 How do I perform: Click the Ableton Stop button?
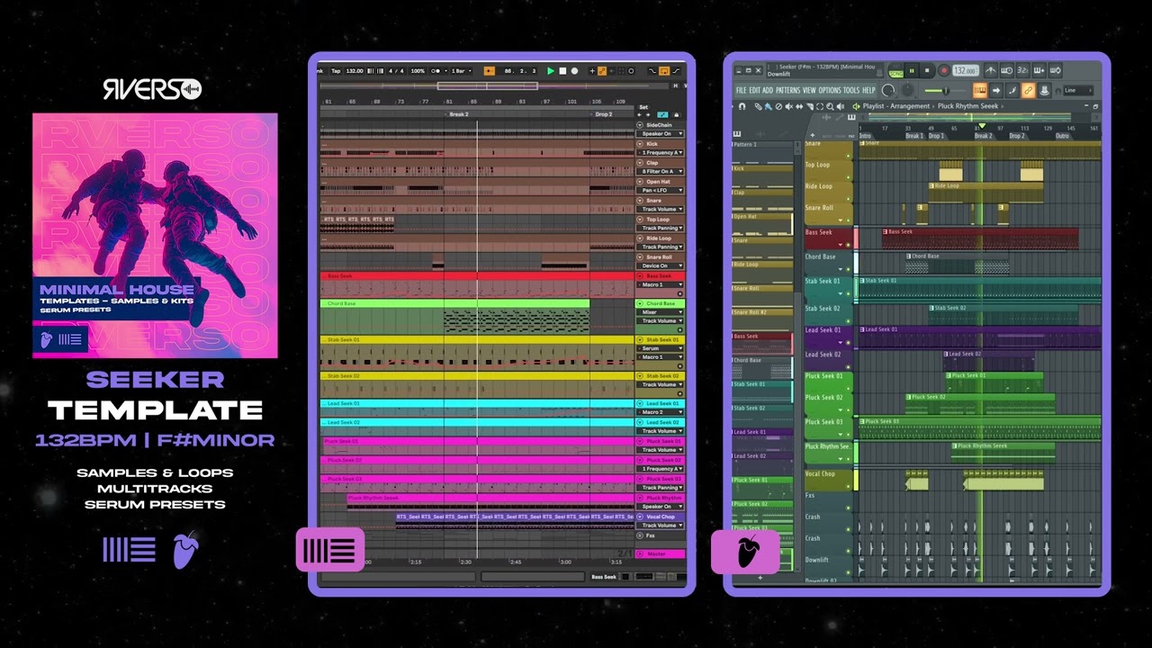(x=562, y=71)
